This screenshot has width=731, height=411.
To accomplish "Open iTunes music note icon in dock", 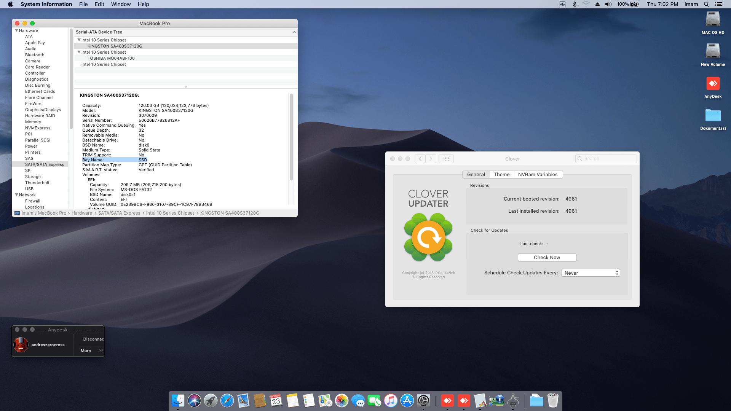I will click(391, 400).
